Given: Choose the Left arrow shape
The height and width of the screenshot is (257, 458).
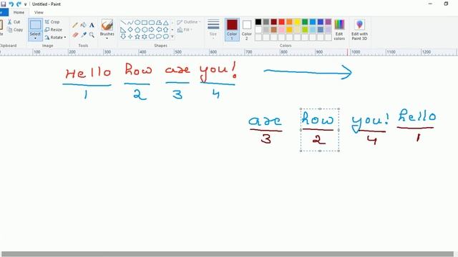Looking at the screenshot, I should click(x=159, y=30).
